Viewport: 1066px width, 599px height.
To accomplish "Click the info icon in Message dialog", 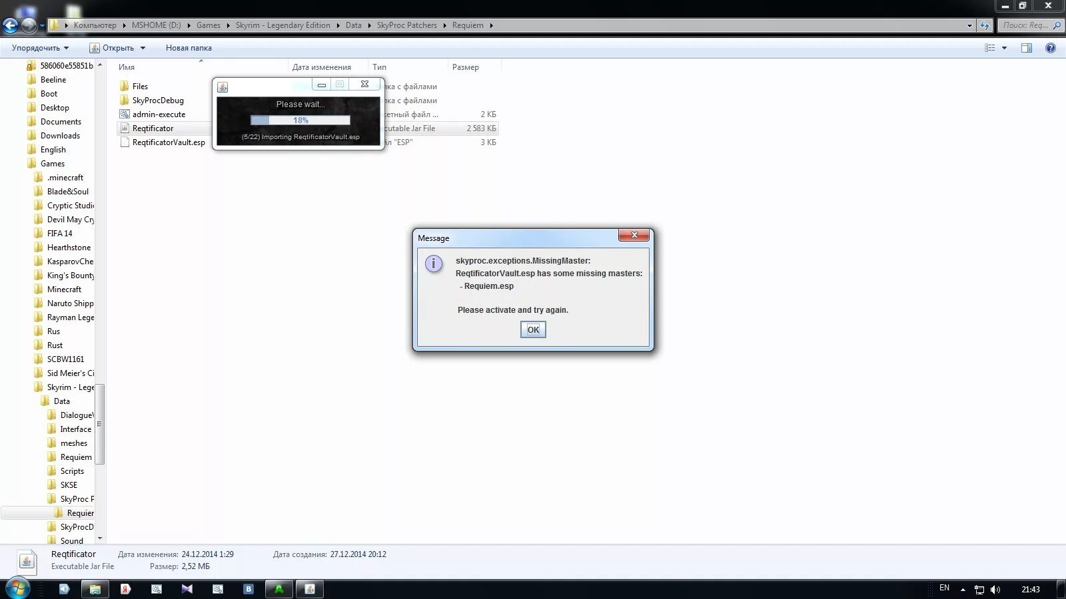I will (x=434, y=264).
